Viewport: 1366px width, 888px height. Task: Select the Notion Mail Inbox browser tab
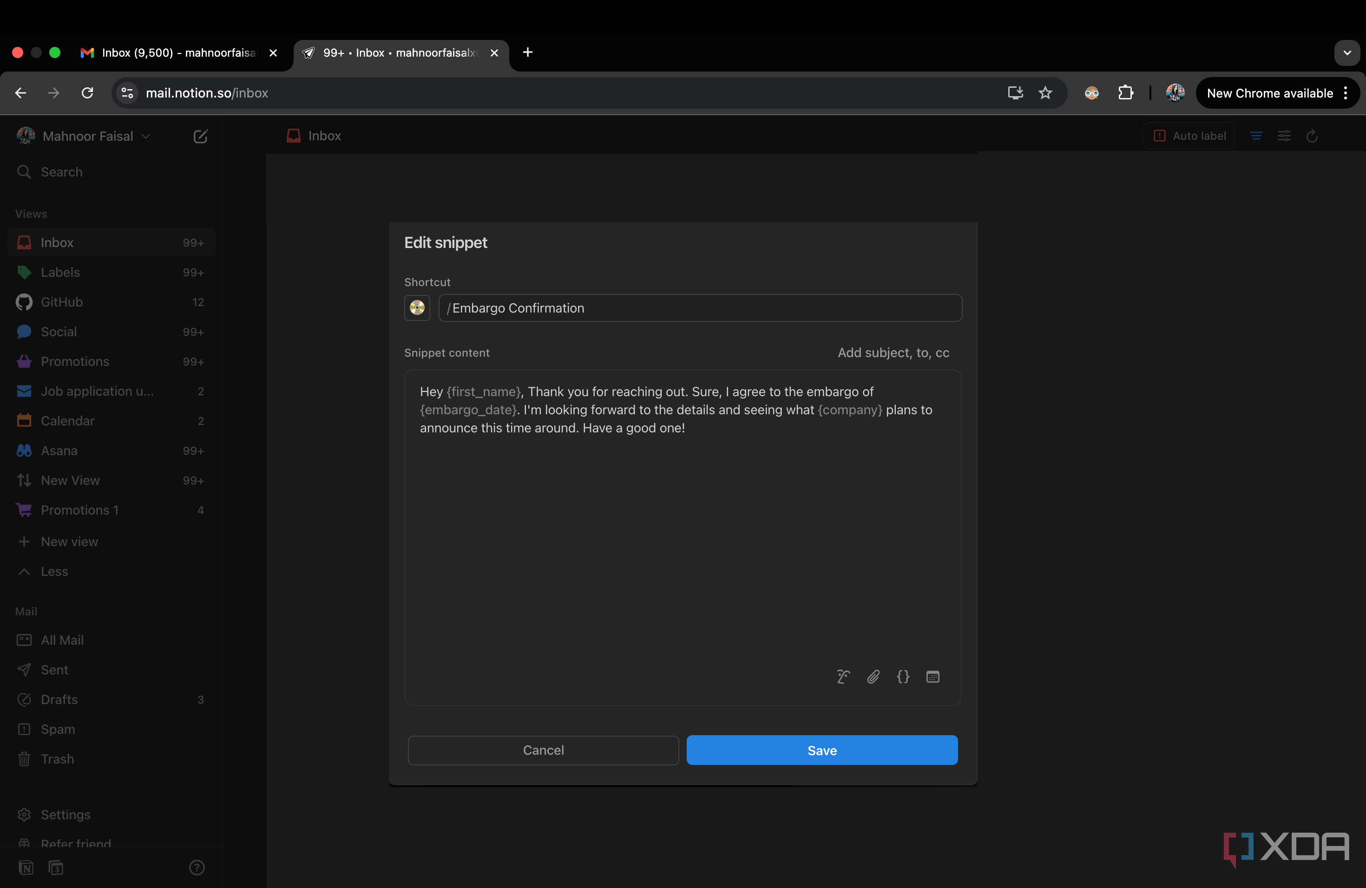pos(400,53)
